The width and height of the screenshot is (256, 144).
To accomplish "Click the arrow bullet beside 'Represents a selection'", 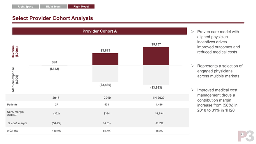I will [192, 66].
